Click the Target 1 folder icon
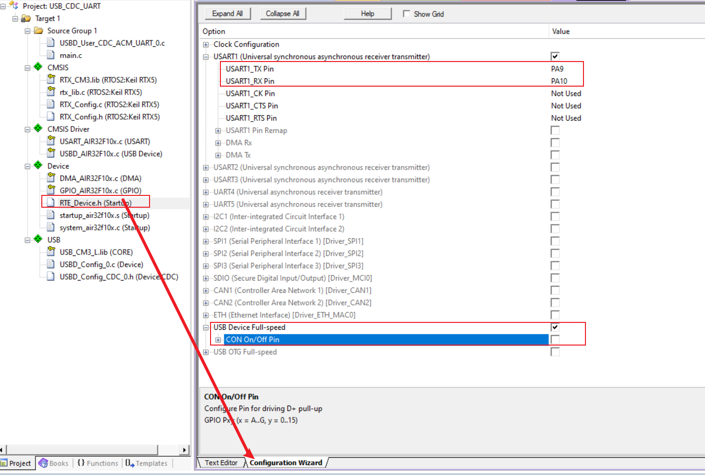 coord(26,18)
